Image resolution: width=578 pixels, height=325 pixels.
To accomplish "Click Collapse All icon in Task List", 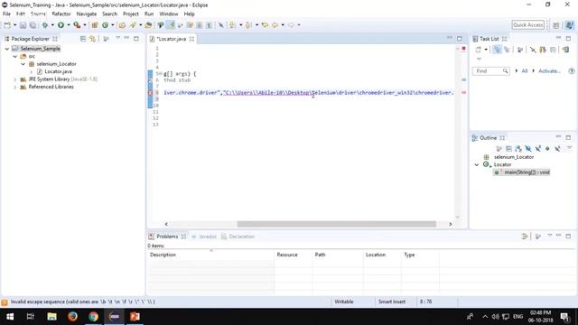I will click(553, 50).
